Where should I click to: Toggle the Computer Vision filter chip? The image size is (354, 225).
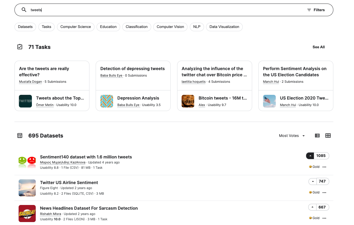170,27
